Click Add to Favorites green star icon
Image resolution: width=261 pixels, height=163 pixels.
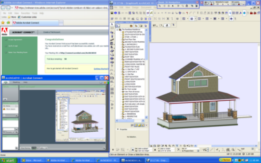[8, 23]
